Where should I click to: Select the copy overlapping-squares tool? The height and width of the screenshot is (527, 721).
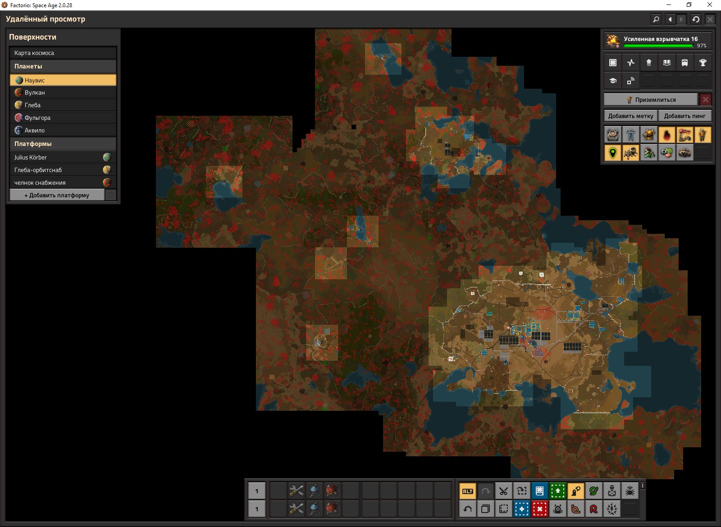(485, 509)
